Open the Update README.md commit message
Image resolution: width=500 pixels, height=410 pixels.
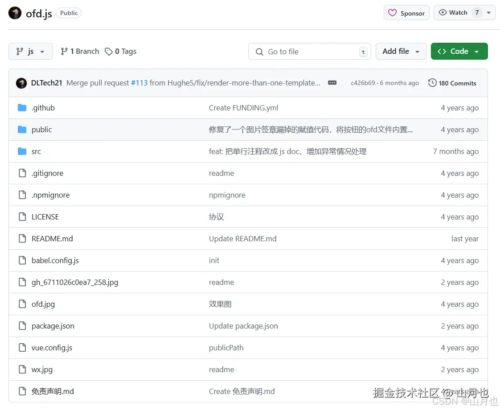click(x=243, y=239)
